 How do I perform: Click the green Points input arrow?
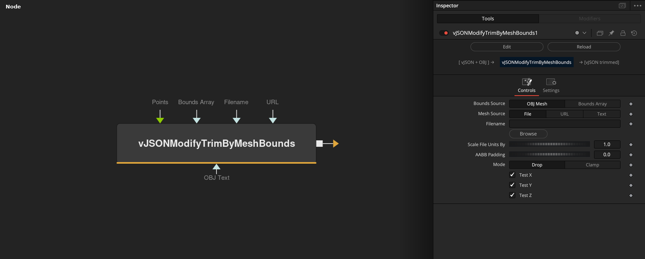click(x=160, y=120)
